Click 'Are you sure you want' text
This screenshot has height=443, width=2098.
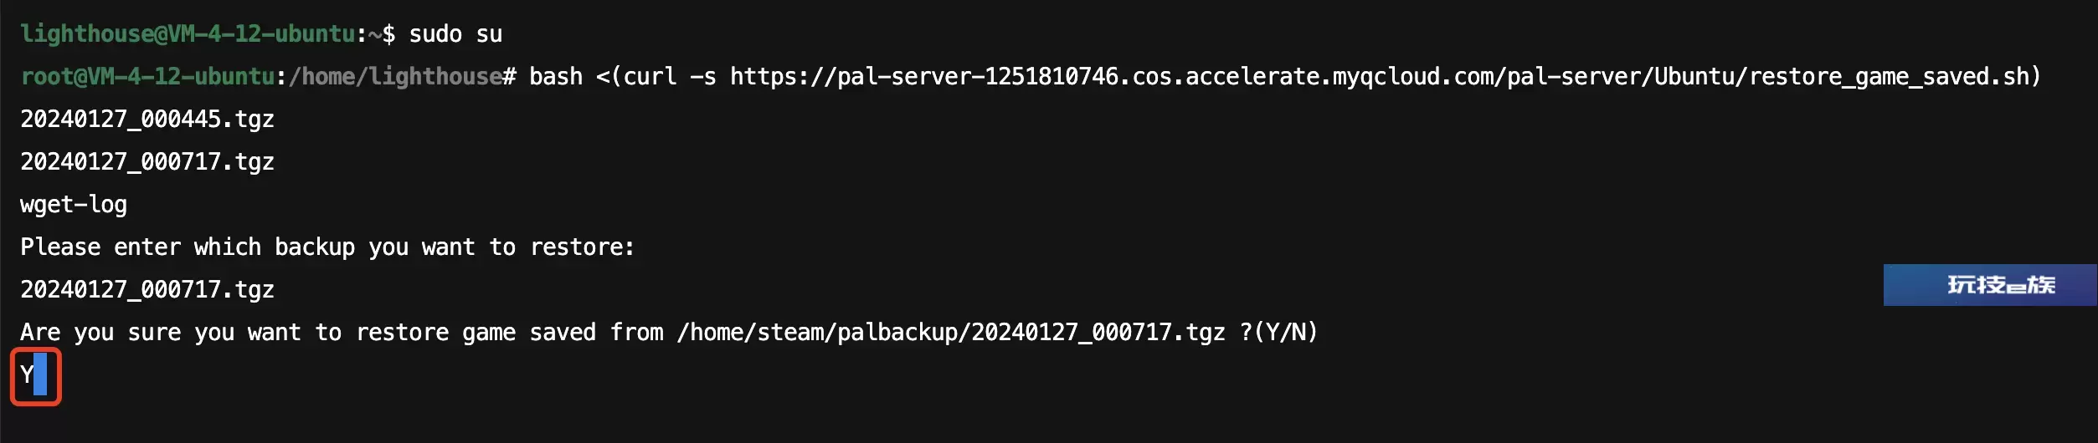coord(161,333)
